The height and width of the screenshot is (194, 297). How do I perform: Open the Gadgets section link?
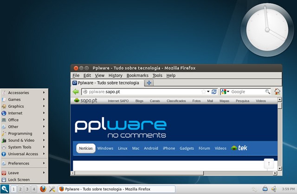coord(187,148)
